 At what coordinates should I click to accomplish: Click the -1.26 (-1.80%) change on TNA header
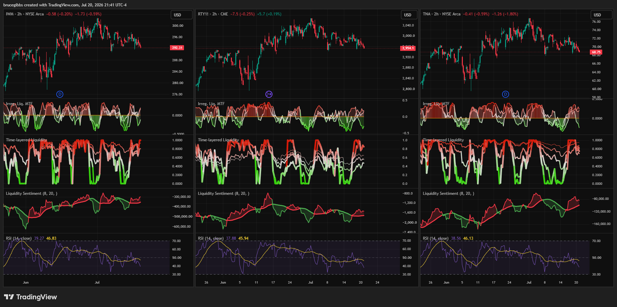pyautogui.click(x=505, y=14)
